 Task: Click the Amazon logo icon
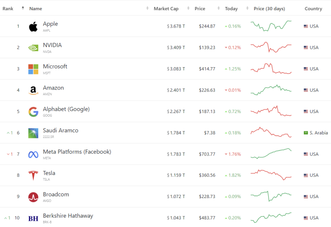click(33, 90)
